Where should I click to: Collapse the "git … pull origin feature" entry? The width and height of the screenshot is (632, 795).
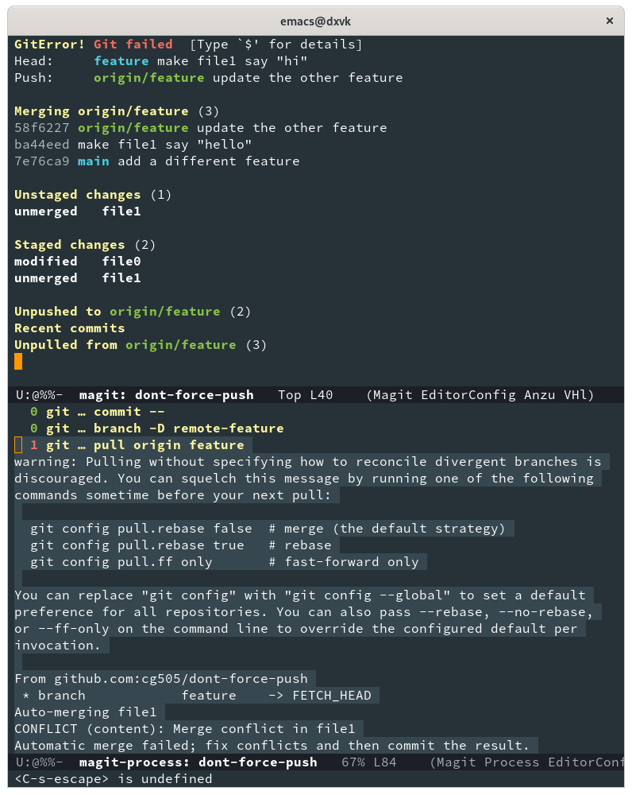tap(145, 445)
